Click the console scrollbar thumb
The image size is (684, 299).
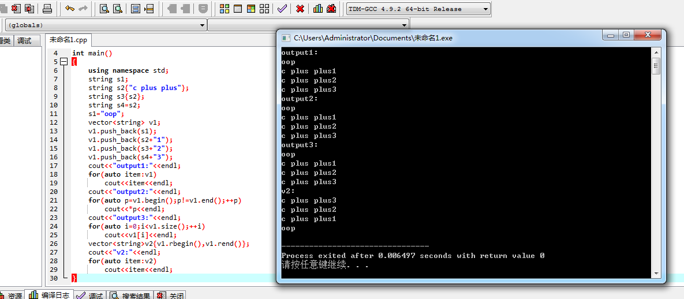pyautogui.click(x=656, y=66)
